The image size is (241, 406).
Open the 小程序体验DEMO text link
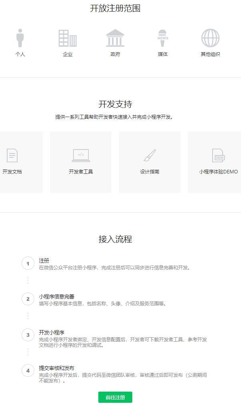(218, 172)
